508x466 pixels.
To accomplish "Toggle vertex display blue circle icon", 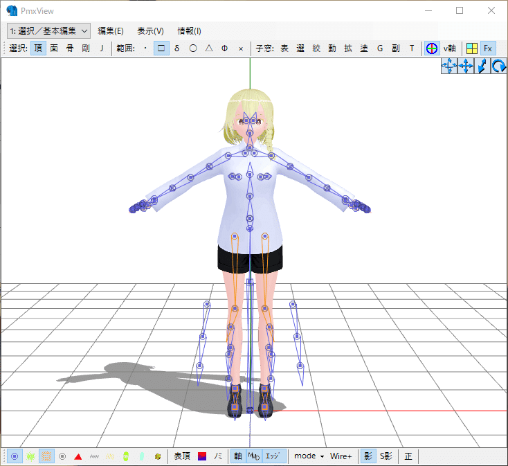I will [15, 456].
